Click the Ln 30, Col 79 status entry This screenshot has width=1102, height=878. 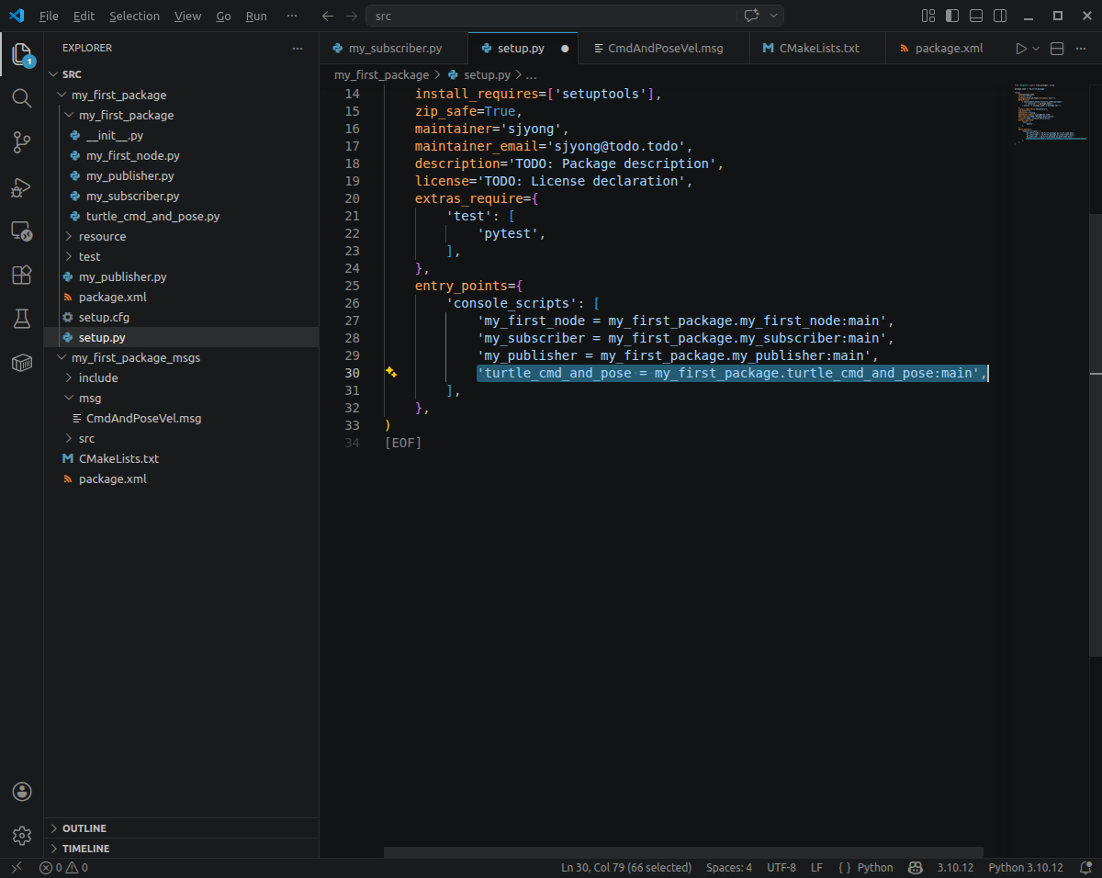[x=626, y=867]
